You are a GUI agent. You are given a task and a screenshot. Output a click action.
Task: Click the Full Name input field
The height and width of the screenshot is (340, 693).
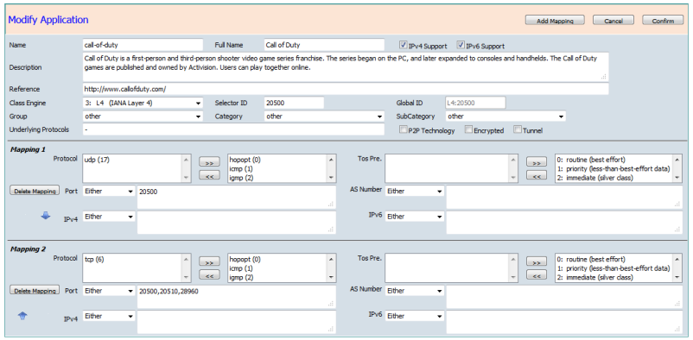point(324,45)
